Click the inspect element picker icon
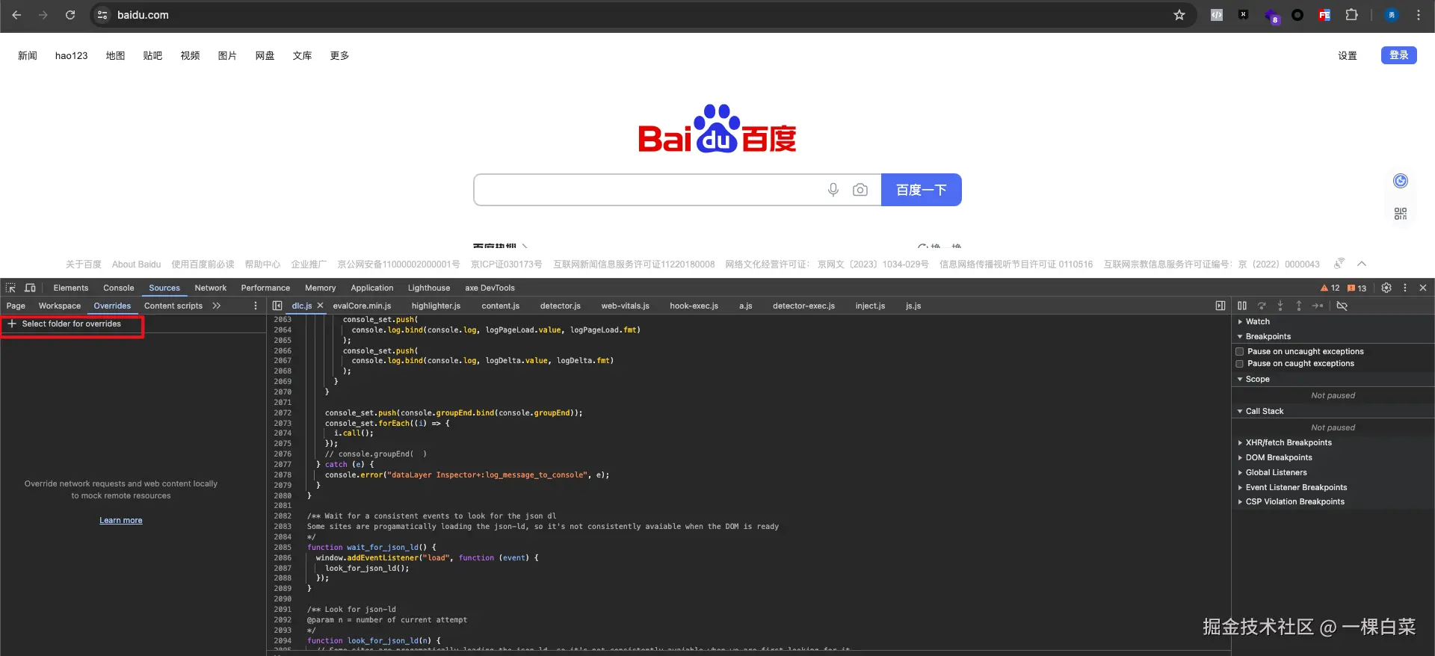Screen dimensions: 1435x656 pos(10,288)
